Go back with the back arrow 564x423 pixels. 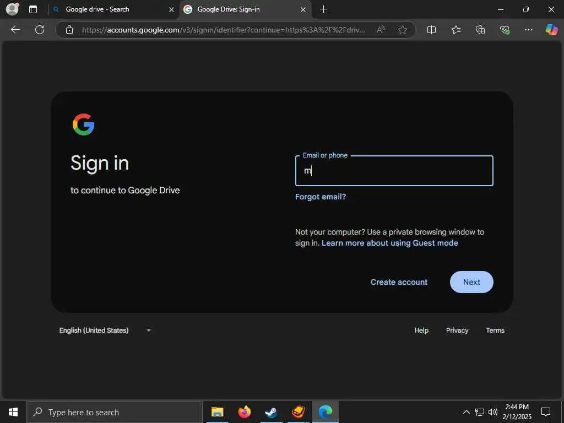(15, 30)
